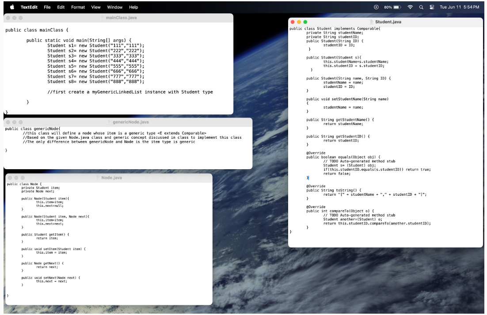Screen dimensions: 487x315
Task: Open the battery status menu
Action: (393, 7)
